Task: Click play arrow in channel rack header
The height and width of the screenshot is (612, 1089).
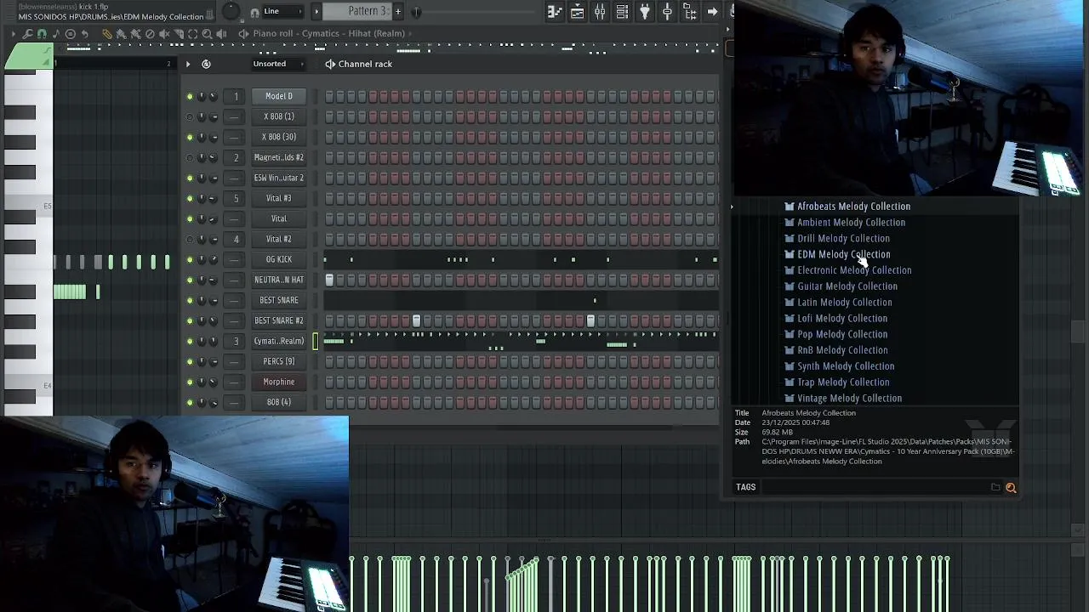Action: (x=188, y=64)
